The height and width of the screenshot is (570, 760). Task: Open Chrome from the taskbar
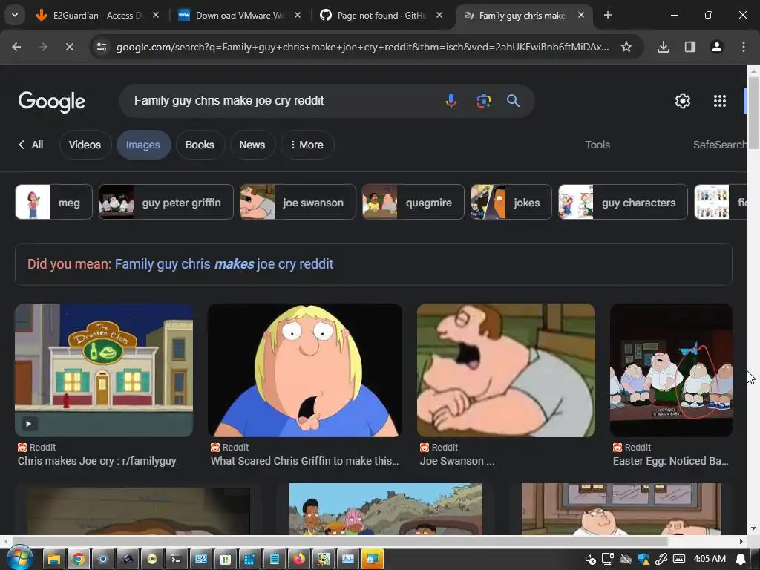[x=79, y=559]
